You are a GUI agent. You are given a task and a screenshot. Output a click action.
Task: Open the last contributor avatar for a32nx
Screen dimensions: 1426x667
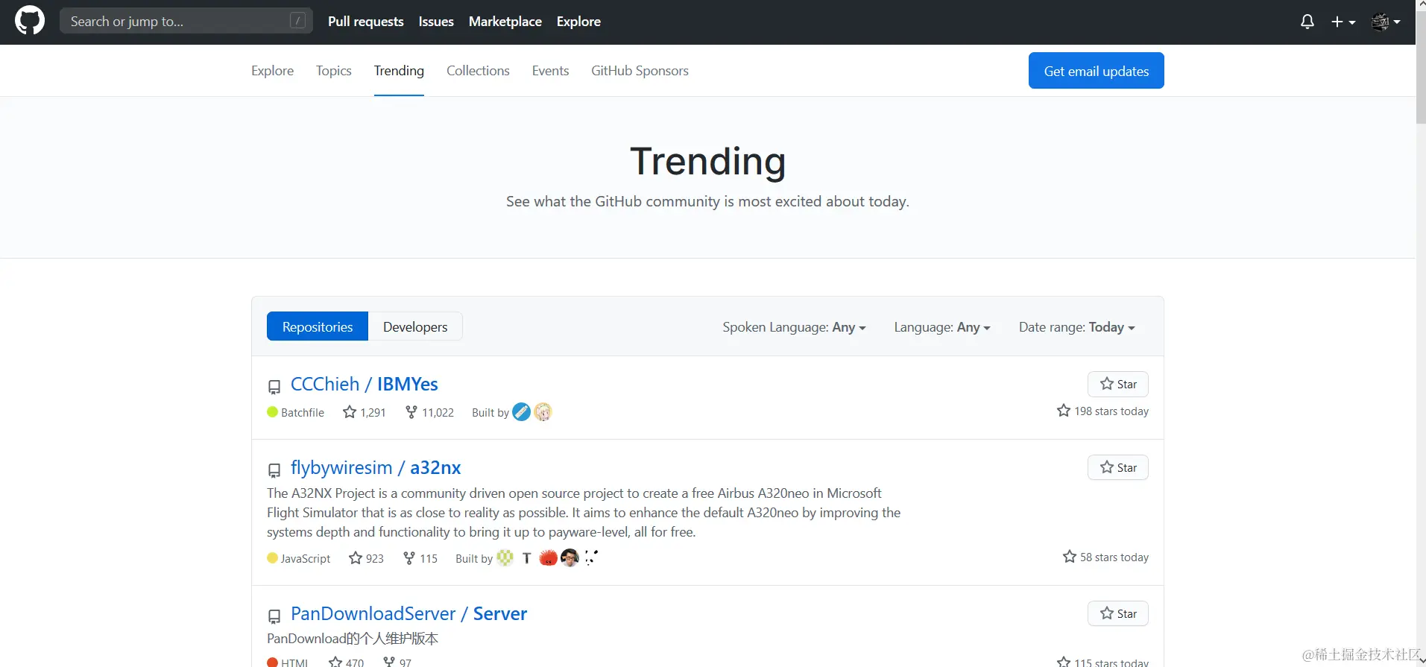590,557
